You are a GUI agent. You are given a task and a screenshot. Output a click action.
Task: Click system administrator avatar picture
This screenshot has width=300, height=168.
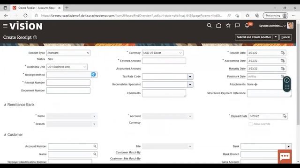(290, 26)
